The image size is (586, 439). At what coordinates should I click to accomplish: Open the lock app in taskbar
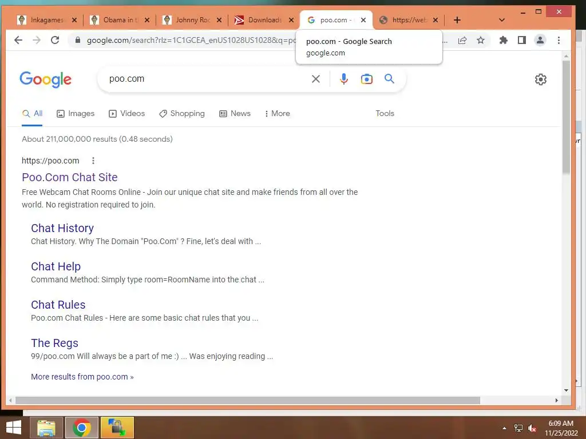click(117, 428)
